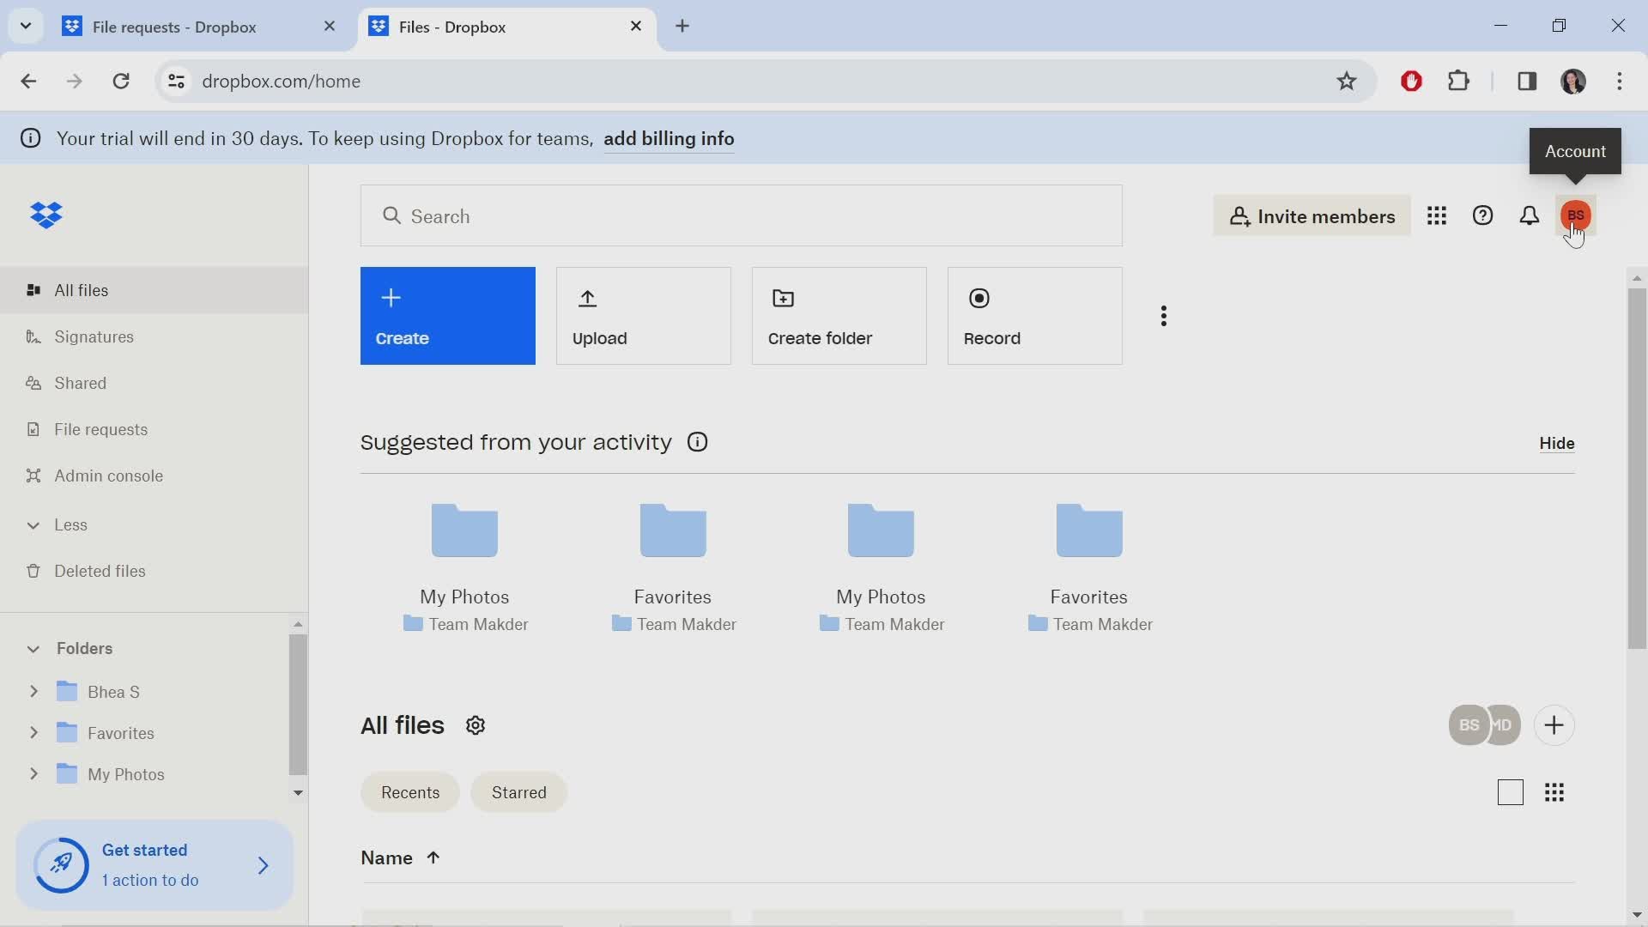Click the Upload button
This screenshot has height=927, width=1648.
click(x=643, y=316)
